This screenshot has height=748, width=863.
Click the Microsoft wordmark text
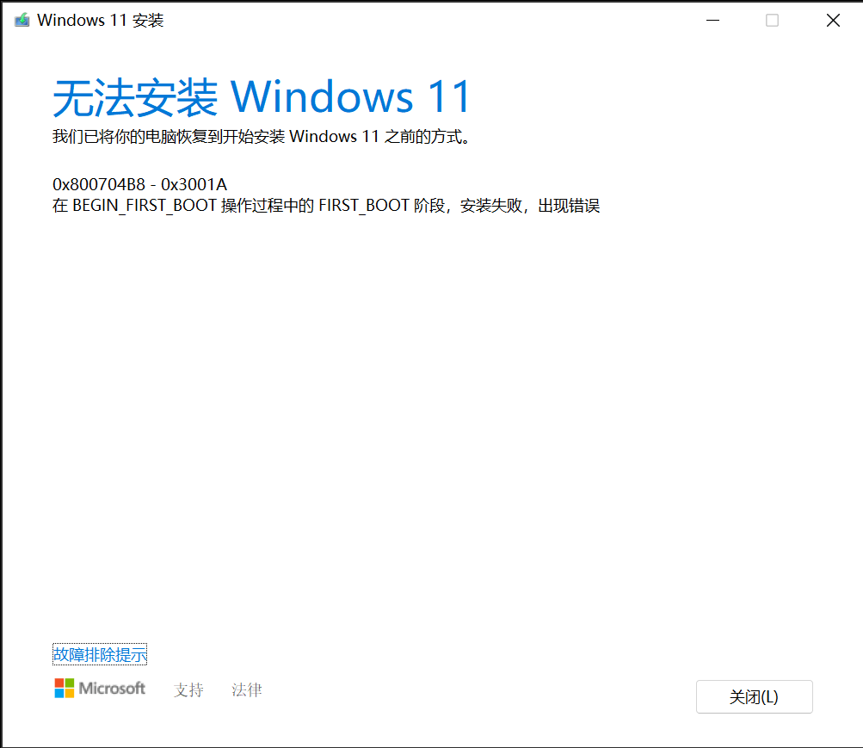[x=112, y=688]
